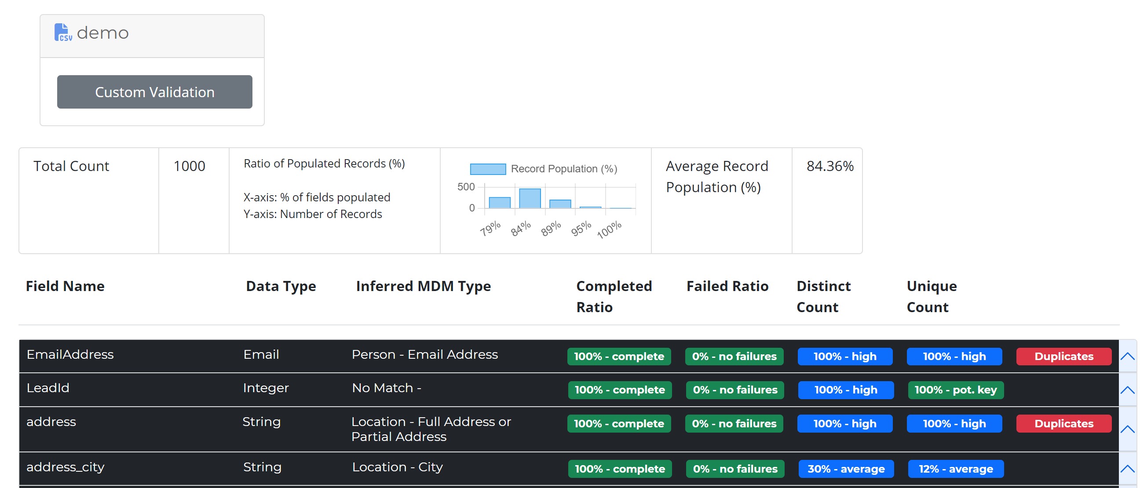Click Duplicates badge on EmailAddress row
Screen dimensions: 1140x488
point(1063,356)
